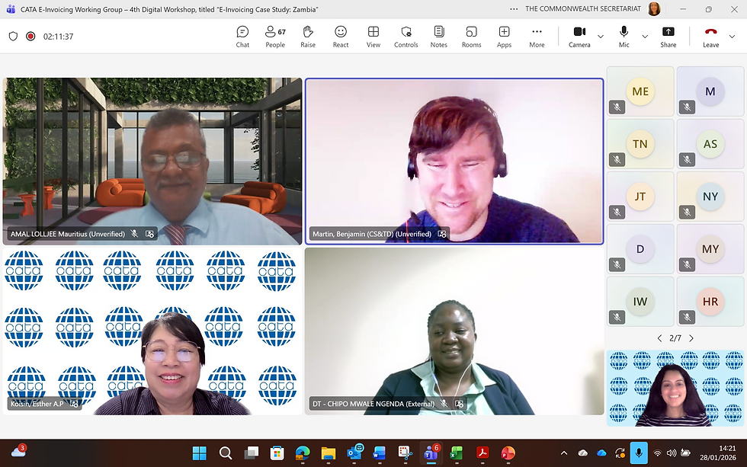Open Microsoft Edge from taskbar
Screen dimensions: 747x467
303,453
